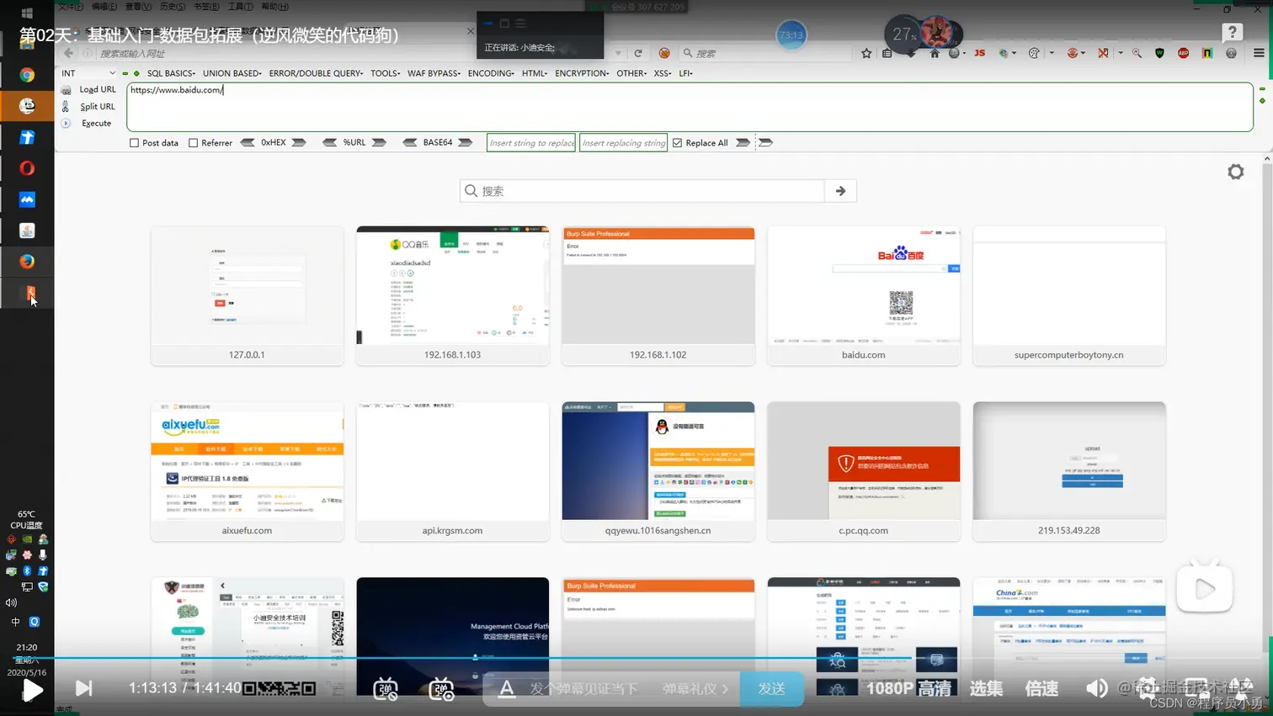Click the Split URL icon

pos(66,107)
